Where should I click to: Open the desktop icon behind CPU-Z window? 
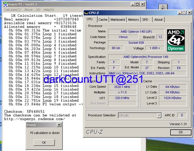(163, 7)
